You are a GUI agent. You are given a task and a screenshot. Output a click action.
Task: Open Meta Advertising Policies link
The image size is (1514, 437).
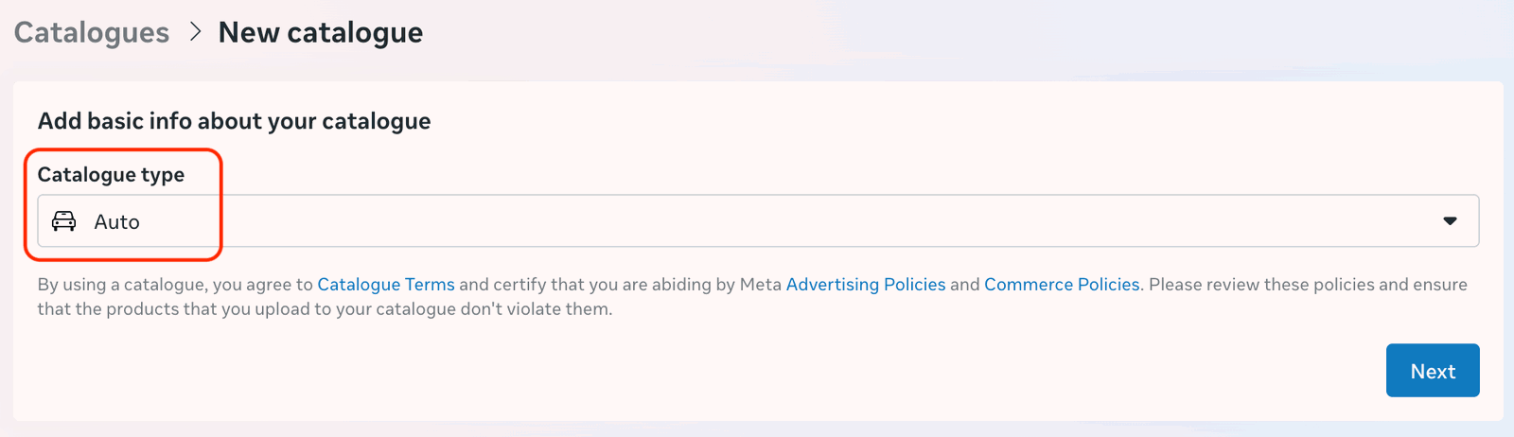point(865,285)
